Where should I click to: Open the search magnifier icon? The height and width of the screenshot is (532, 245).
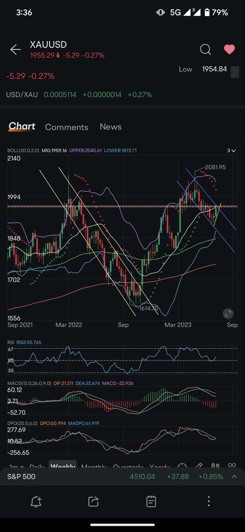tap(205, 49)
